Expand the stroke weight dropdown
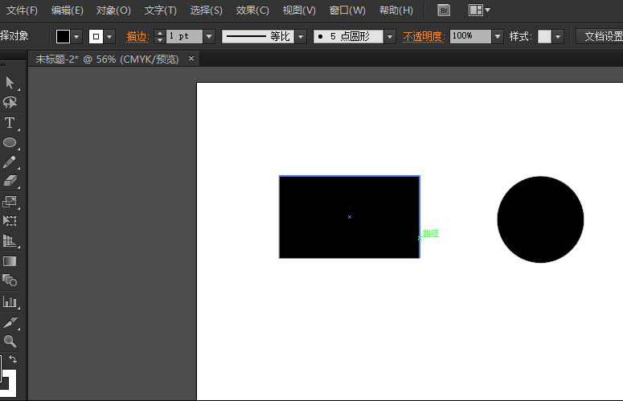 point(209,37)
